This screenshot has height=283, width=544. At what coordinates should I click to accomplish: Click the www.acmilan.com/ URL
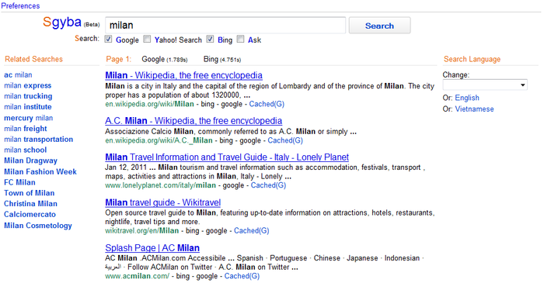click(138, 276)
